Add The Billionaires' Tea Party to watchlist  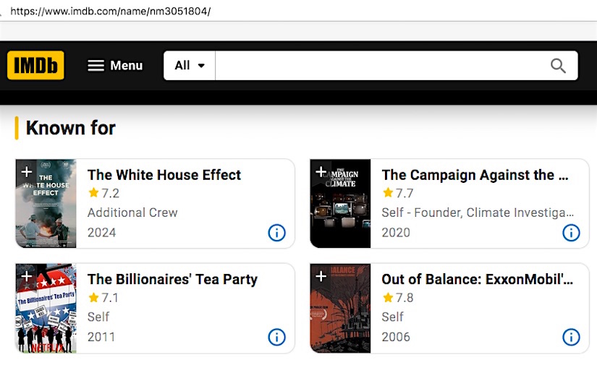click(26, 276)
